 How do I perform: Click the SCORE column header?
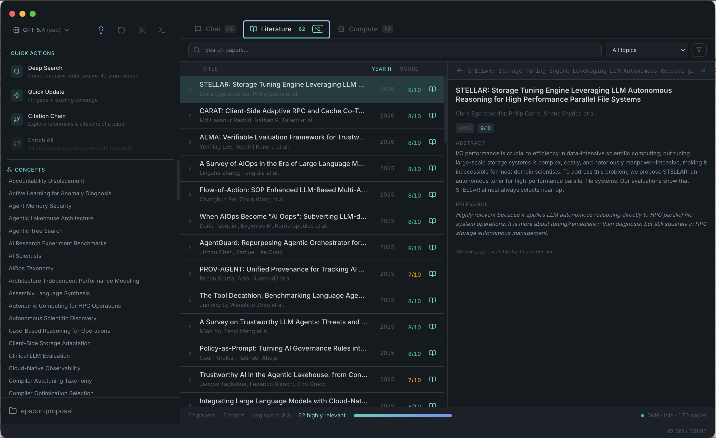(409, 69)
